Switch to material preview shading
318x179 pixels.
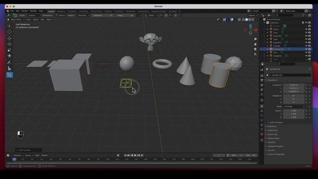[250, 20]
